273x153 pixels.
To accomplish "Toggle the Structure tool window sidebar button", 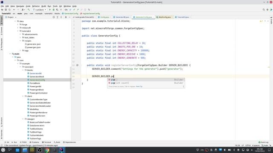I will (x=2, y=122).
